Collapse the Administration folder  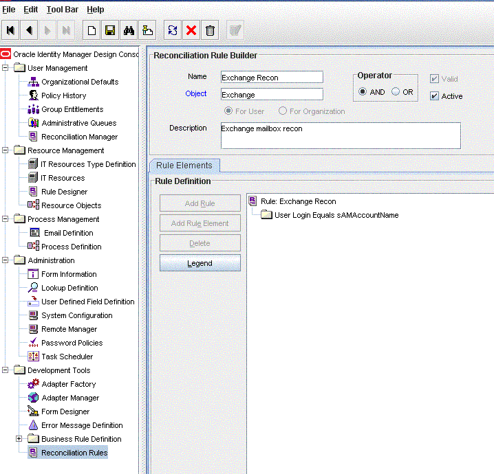5,260
